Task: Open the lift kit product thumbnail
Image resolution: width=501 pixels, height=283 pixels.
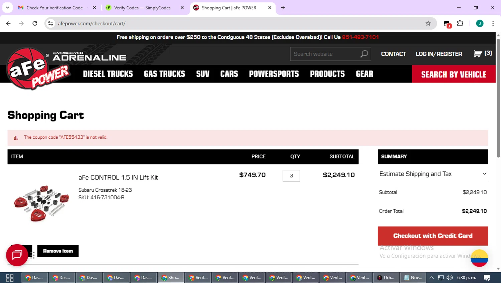Action: [x=41, y=203]
